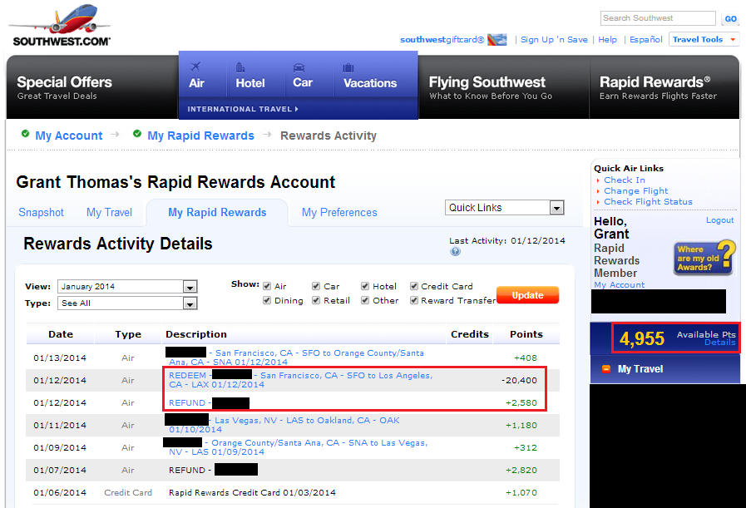The width and height of the screenshot is (746, 508).
Task: Click the Sign Up 'n Save link
Action: tap(554, 39)
